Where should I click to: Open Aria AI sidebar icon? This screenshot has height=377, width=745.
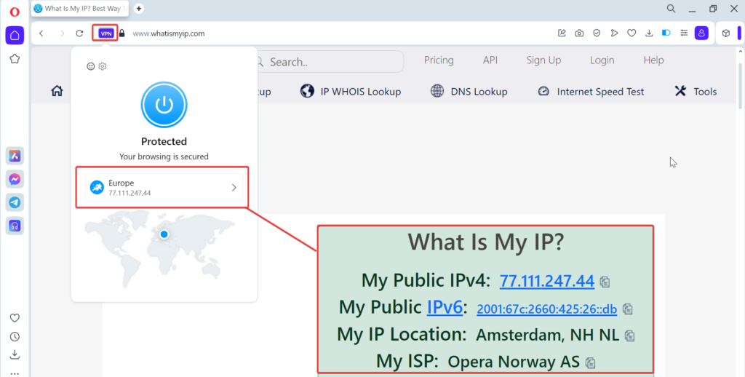(x=15, y=156)
